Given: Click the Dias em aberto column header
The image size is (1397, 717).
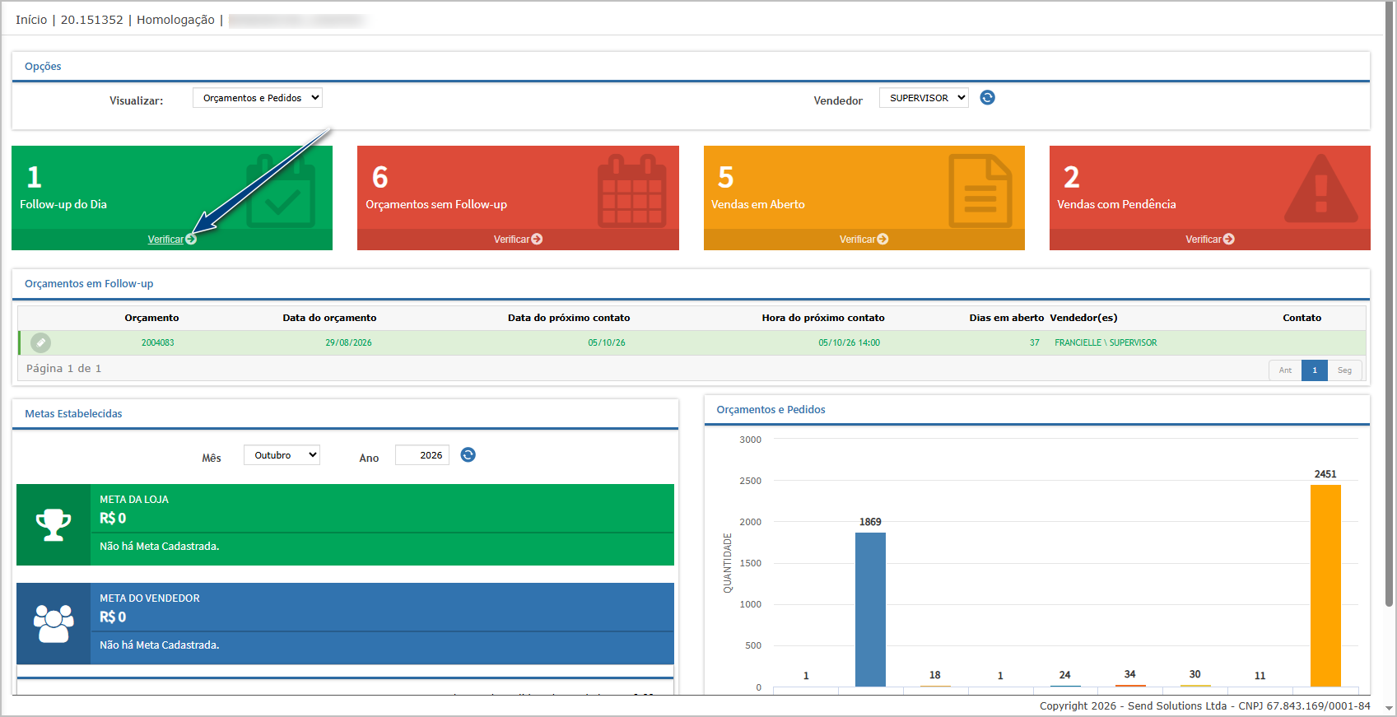Looking at the screenshot, I should coord(1006,318).
